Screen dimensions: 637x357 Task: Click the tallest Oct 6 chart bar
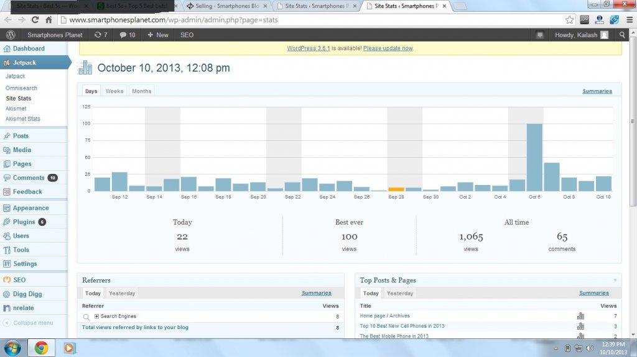coord(534,157)
